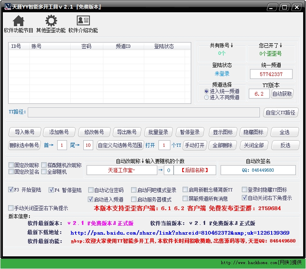The width and height of the screenshot is (306, 269).
Task: Sort by the 登陆状态 column header
Action: pyautogui.click(x=164, y=46)
